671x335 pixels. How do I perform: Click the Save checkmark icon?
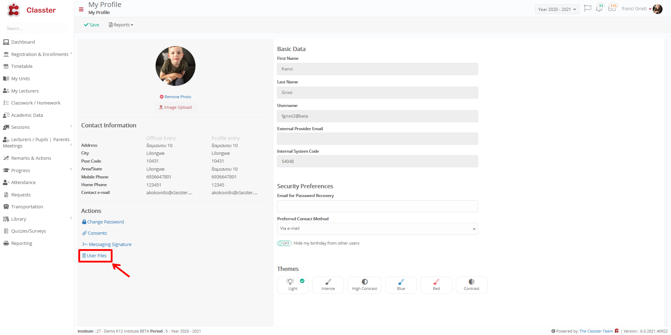coord(86,25)
